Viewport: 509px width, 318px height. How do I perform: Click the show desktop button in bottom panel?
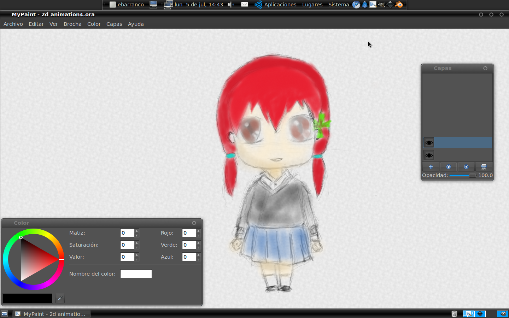pos(4,314)
